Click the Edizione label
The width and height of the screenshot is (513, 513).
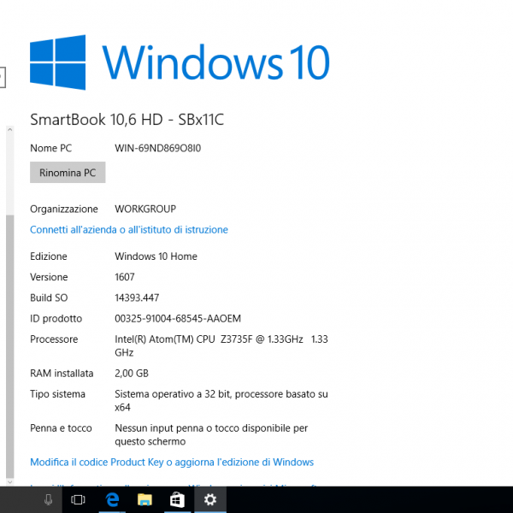coord(49,256)
